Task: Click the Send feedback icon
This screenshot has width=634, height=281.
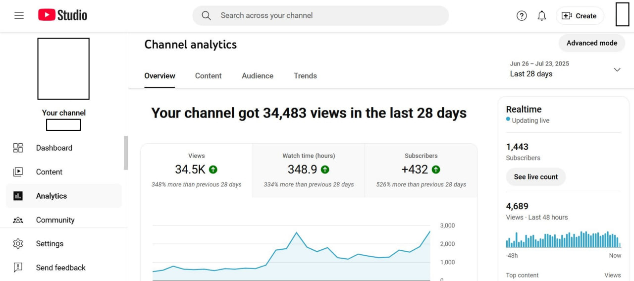Action: pos(18,268)
